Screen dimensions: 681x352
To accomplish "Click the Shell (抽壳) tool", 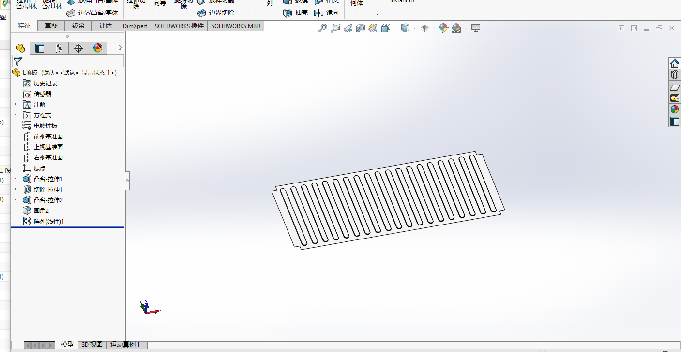I will point(295,13).
